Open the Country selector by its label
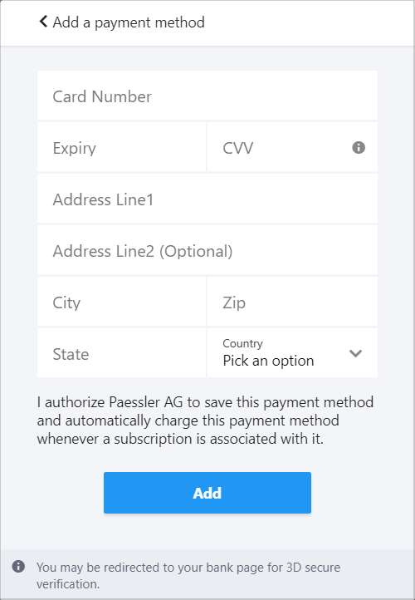Image resolution: width=415 pixels, height=600 pixels. [x=242, y=343]
